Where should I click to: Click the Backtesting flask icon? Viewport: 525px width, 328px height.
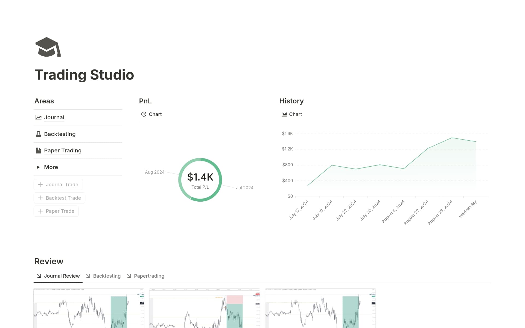(x=39, y=134)
